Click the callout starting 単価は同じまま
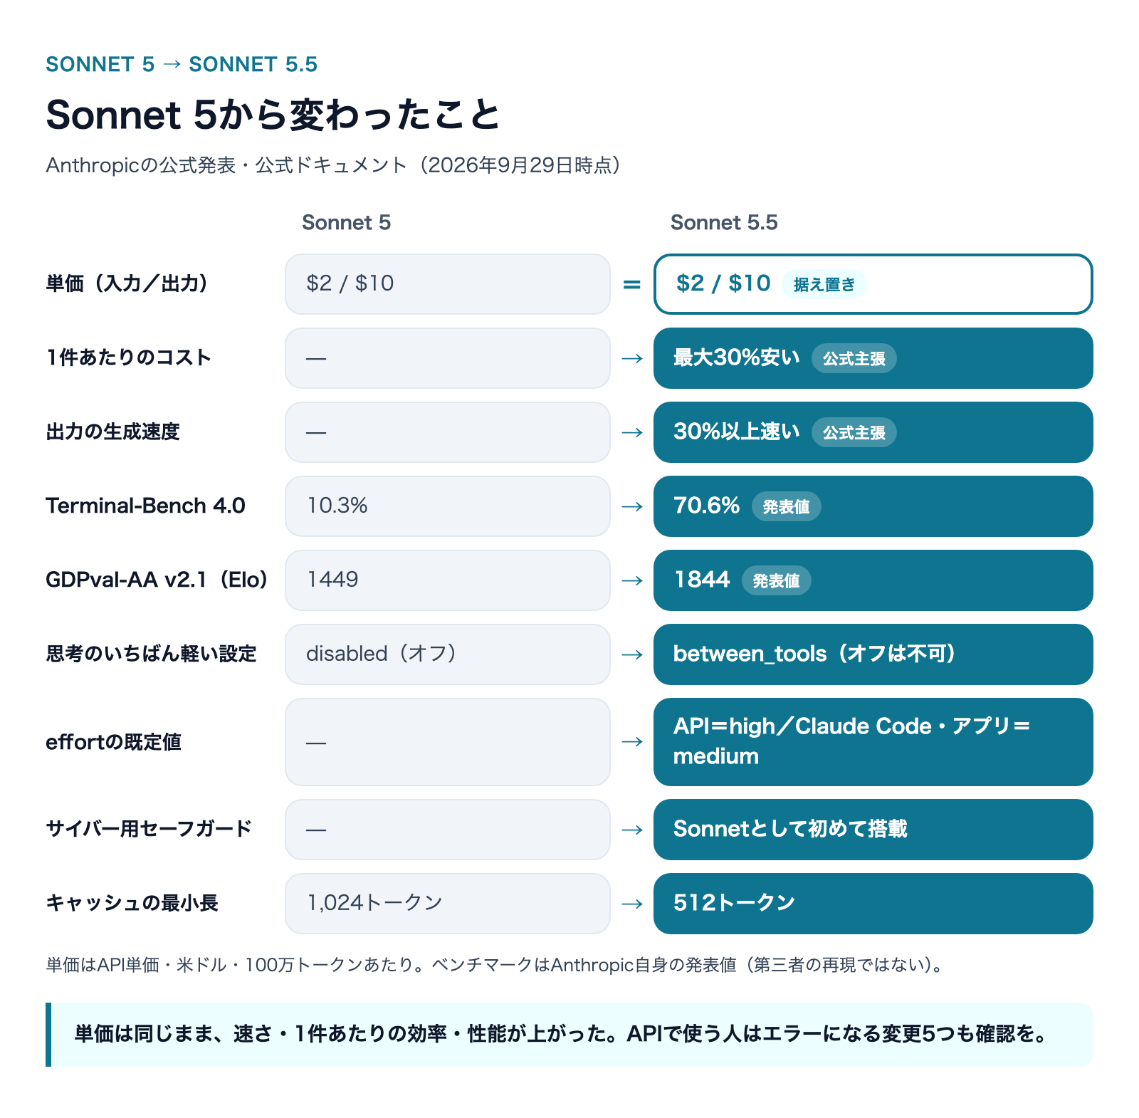The image size is (1139, 1118). click(x=569, y=1035)
